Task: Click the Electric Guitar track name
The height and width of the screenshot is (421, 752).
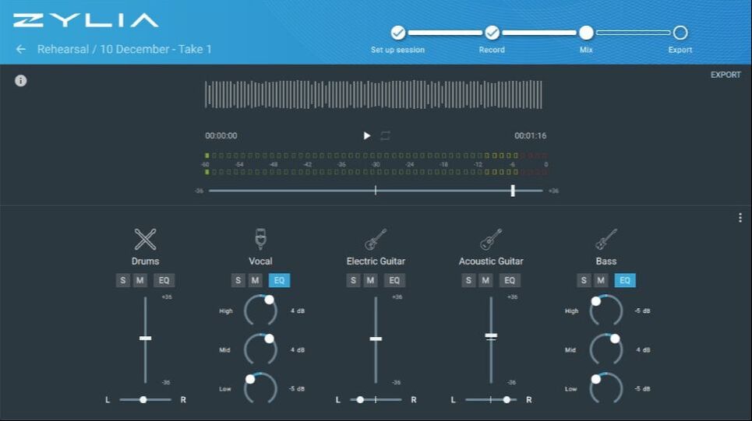Action: 376,261
